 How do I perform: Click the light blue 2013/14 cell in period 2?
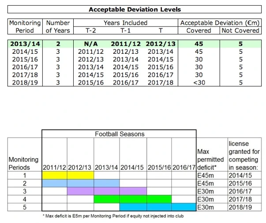tap(107, 183)
